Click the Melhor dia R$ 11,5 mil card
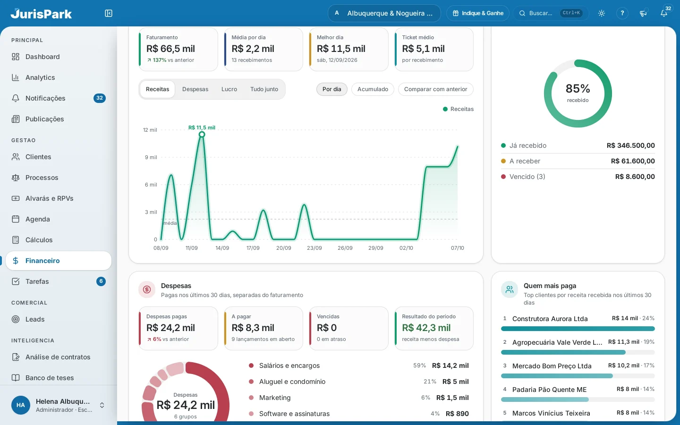The height and width of the screenshot is (425, 680). pyautogui.click(x=349, y=49)
